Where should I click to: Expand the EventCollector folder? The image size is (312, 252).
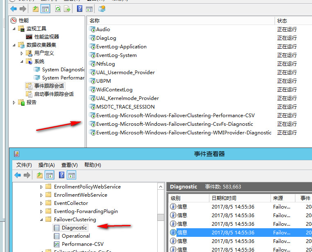click(x=41, y=203)
